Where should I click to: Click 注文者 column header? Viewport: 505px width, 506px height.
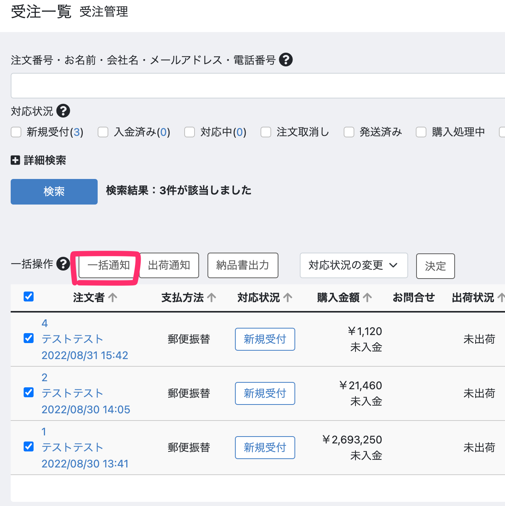[89, 298]
